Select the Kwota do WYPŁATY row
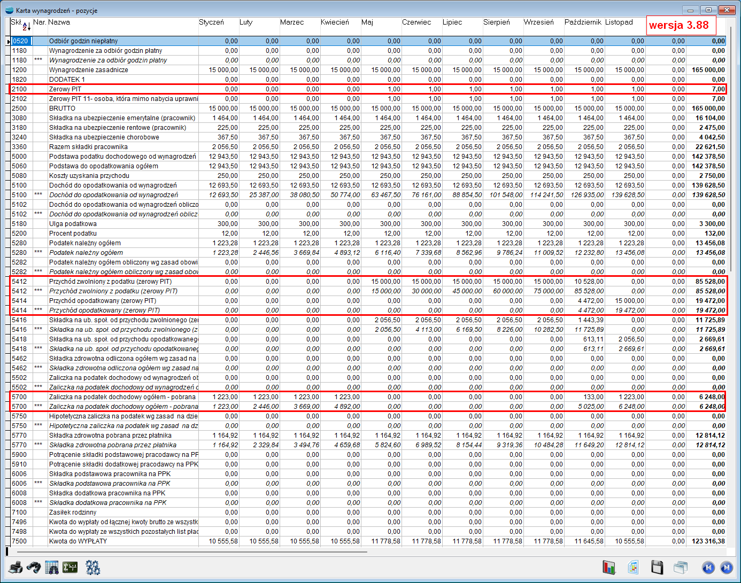The height and width of the screenshot is (583, 741). point(78,541)
